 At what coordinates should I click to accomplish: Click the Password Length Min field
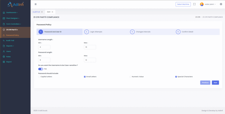(44, 60)
